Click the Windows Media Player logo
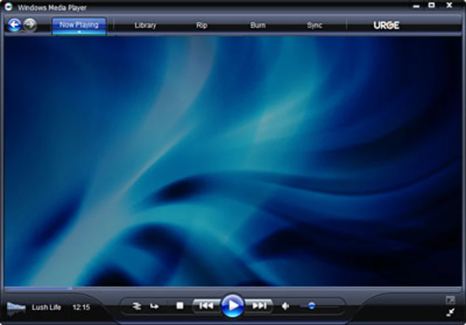Screen dimensions: 466x325 (8, 7)
